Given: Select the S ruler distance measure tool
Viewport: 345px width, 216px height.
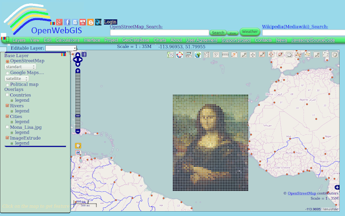Looking at the screenshot, I should pyautogui.click(x=207, y=54).
